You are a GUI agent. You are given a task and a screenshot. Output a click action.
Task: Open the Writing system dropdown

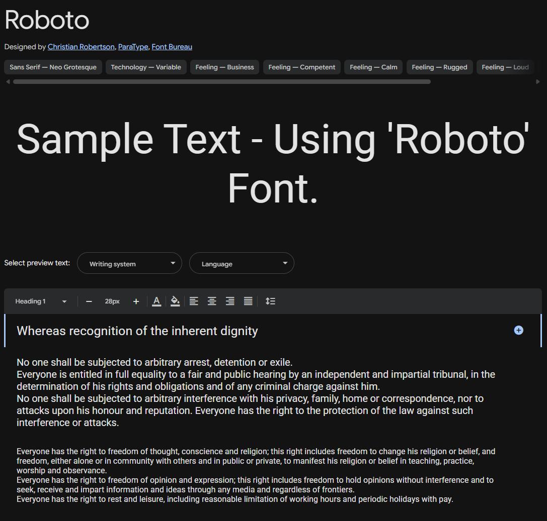pos(129,263)
